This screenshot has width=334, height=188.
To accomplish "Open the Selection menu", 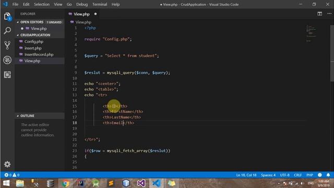I will 42,4.
